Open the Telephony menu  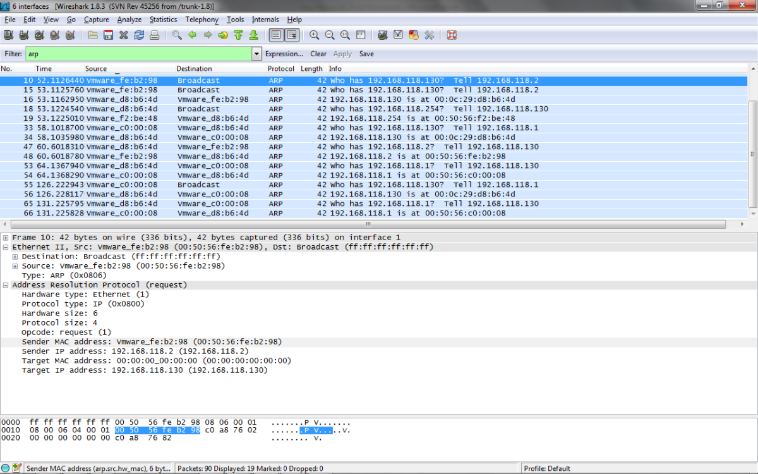202,20
